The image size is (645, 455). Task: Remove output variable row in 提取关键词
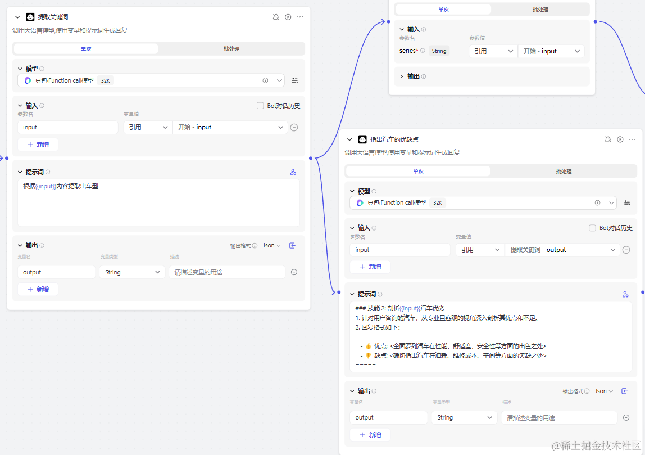click(x=294, y=272)
